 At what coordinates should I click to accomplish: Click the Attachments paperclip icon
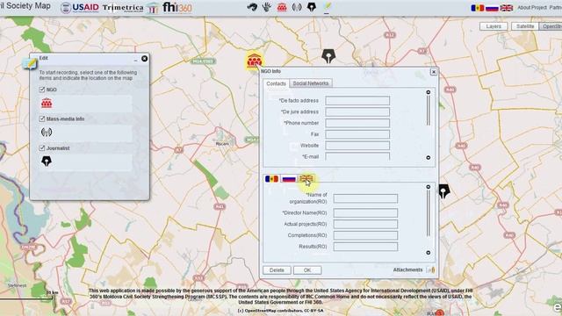[431, 269]
